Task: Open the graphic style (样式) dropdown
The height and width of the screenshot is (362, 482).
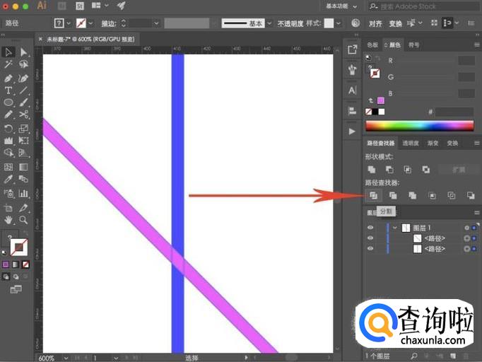Action: coord(338,23)
